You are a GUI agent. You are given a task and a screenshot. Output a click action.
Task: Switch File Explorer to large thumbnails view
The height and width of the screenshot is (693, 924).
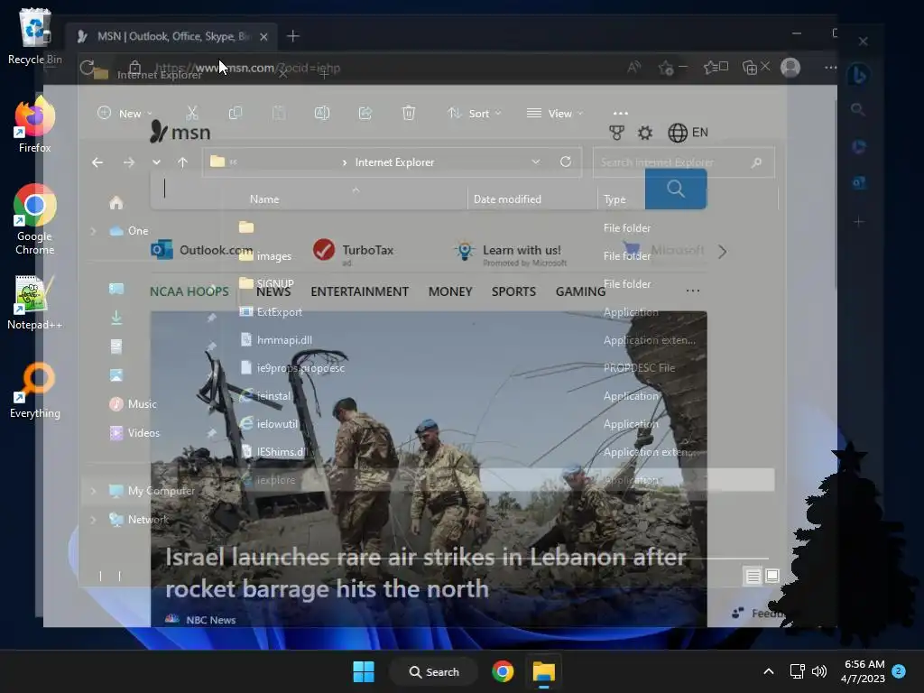[x=772, y=576]
